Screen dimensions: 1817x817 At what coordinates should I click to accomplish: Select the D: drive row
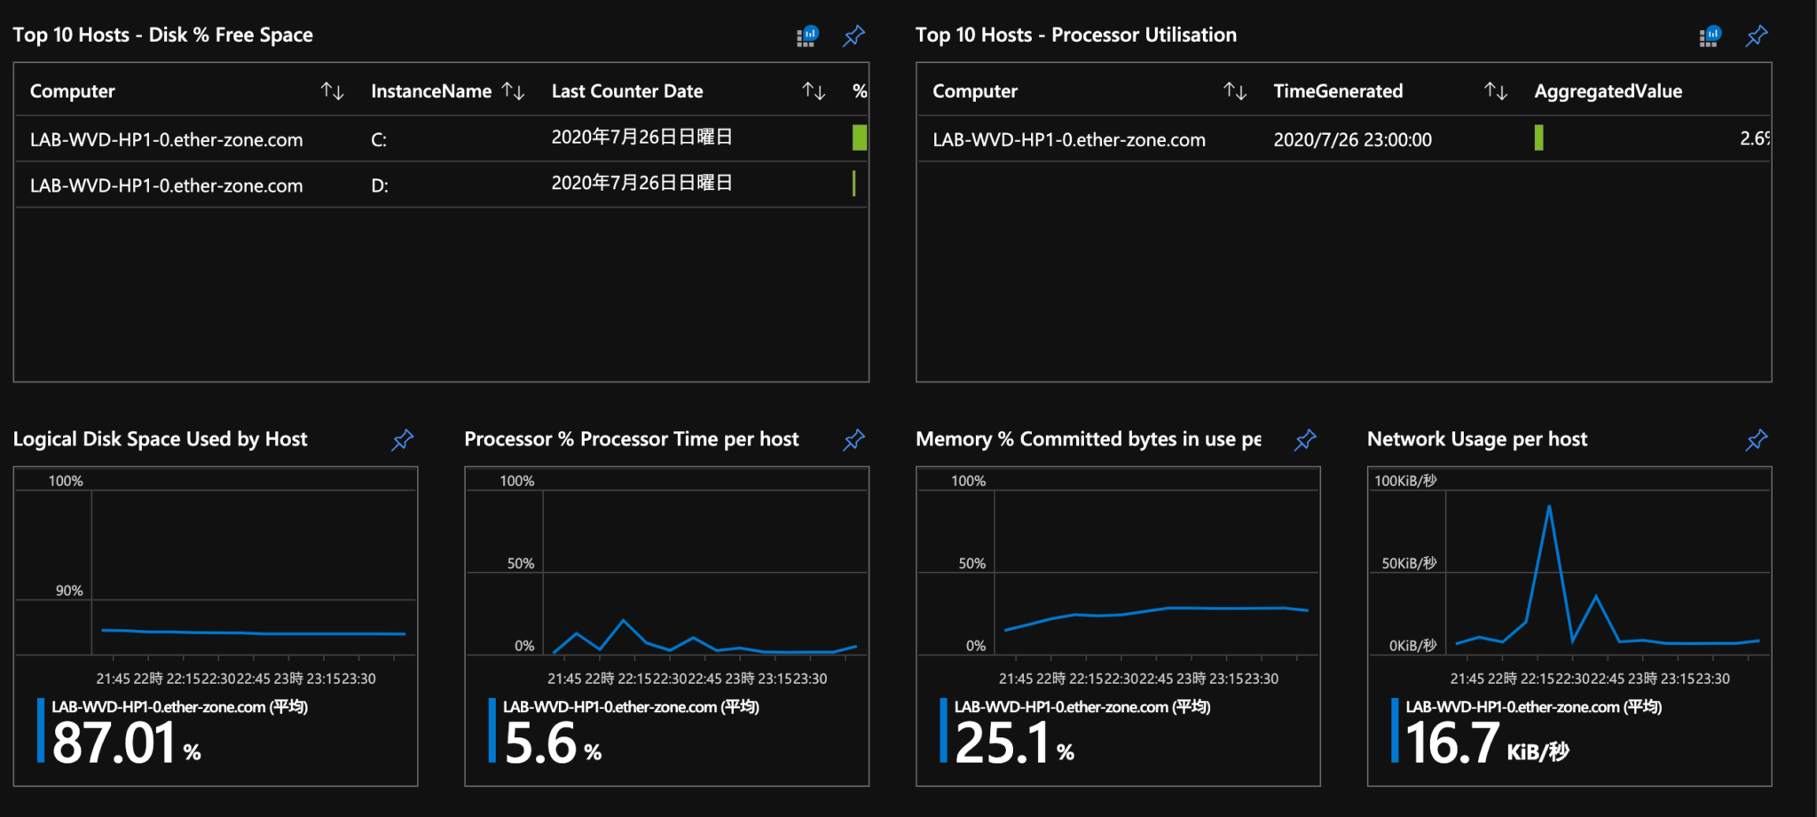pos(379,185)
